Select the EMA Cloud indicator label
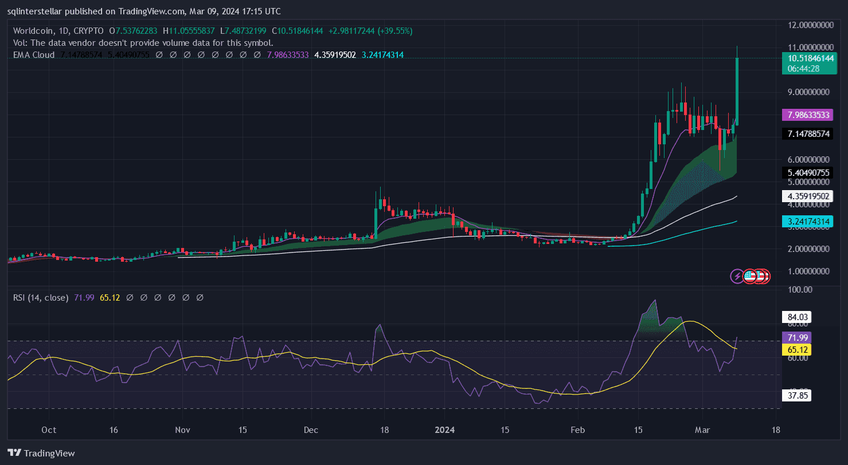 pyautogui.click(x=34, y=55)
